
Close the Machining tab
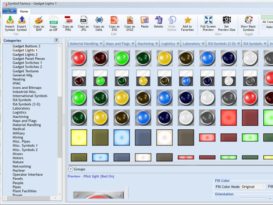[157, 43]
